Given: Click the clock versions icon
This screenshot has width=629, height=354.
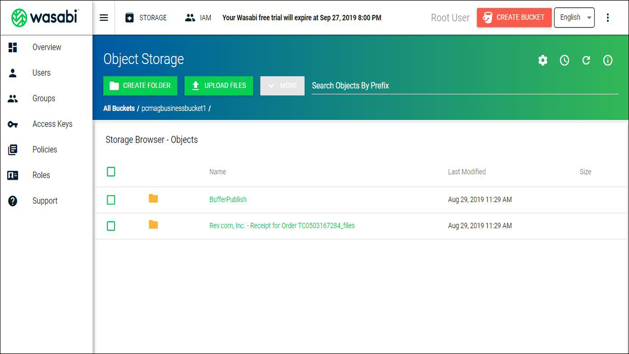Looking at the screenshot, I should click(565, 60).
